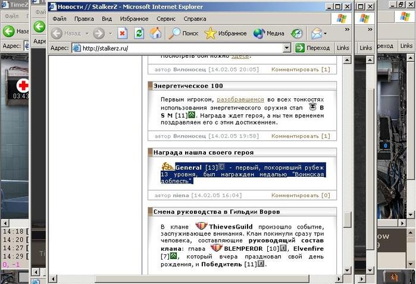
Task: Click the green icon after B S M [11]
Action: tap(192, 115)
